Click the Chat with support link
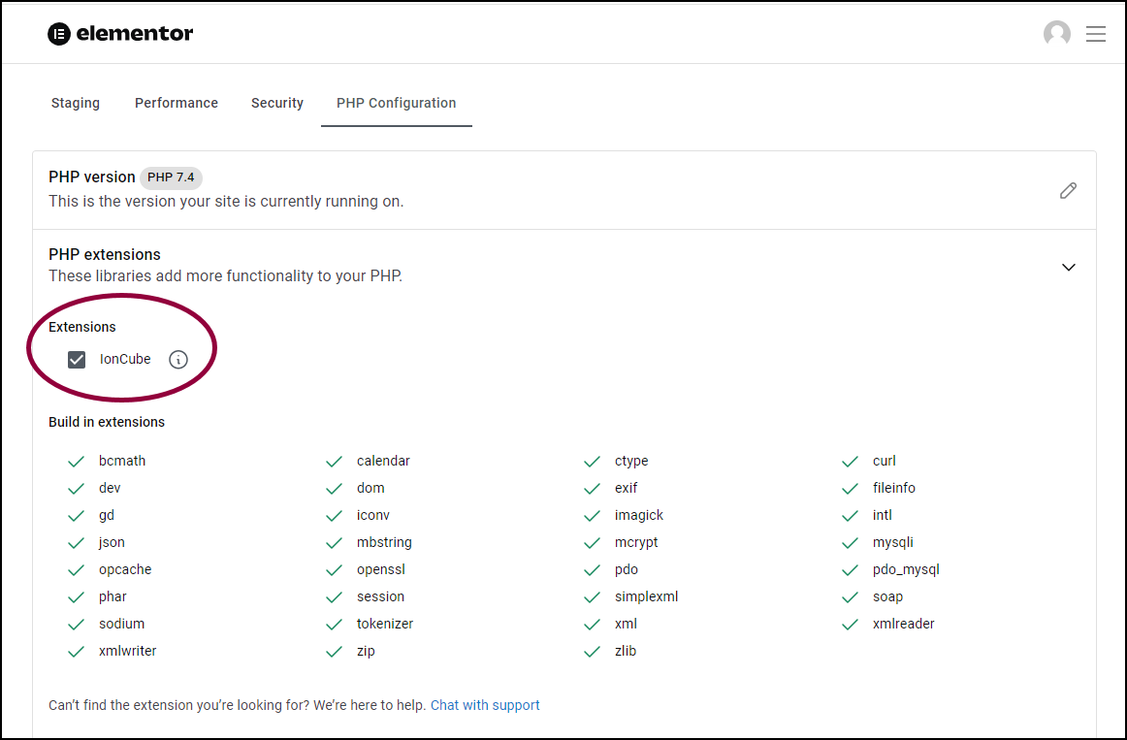Screen dimensions: 1127x740 coord(485,705)
